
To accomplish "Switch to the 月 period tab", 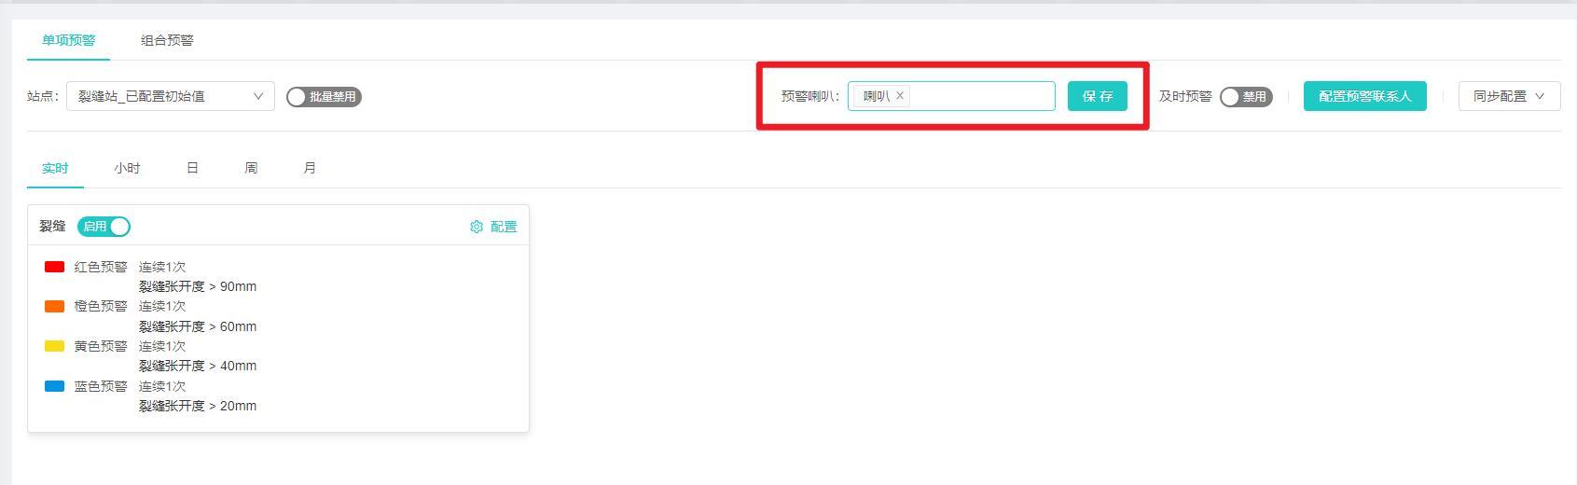I will click(x=310, y=168).
